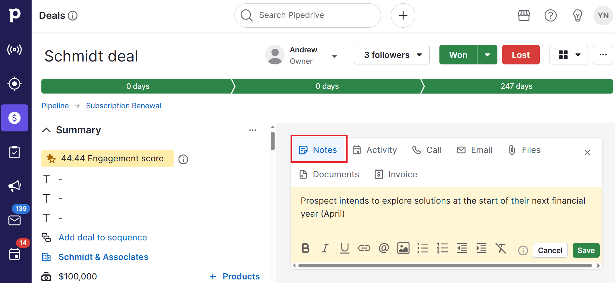615x283 pixels.
Task: Insert image into the note
Action: pyautogui.click(x=403, y=249)
